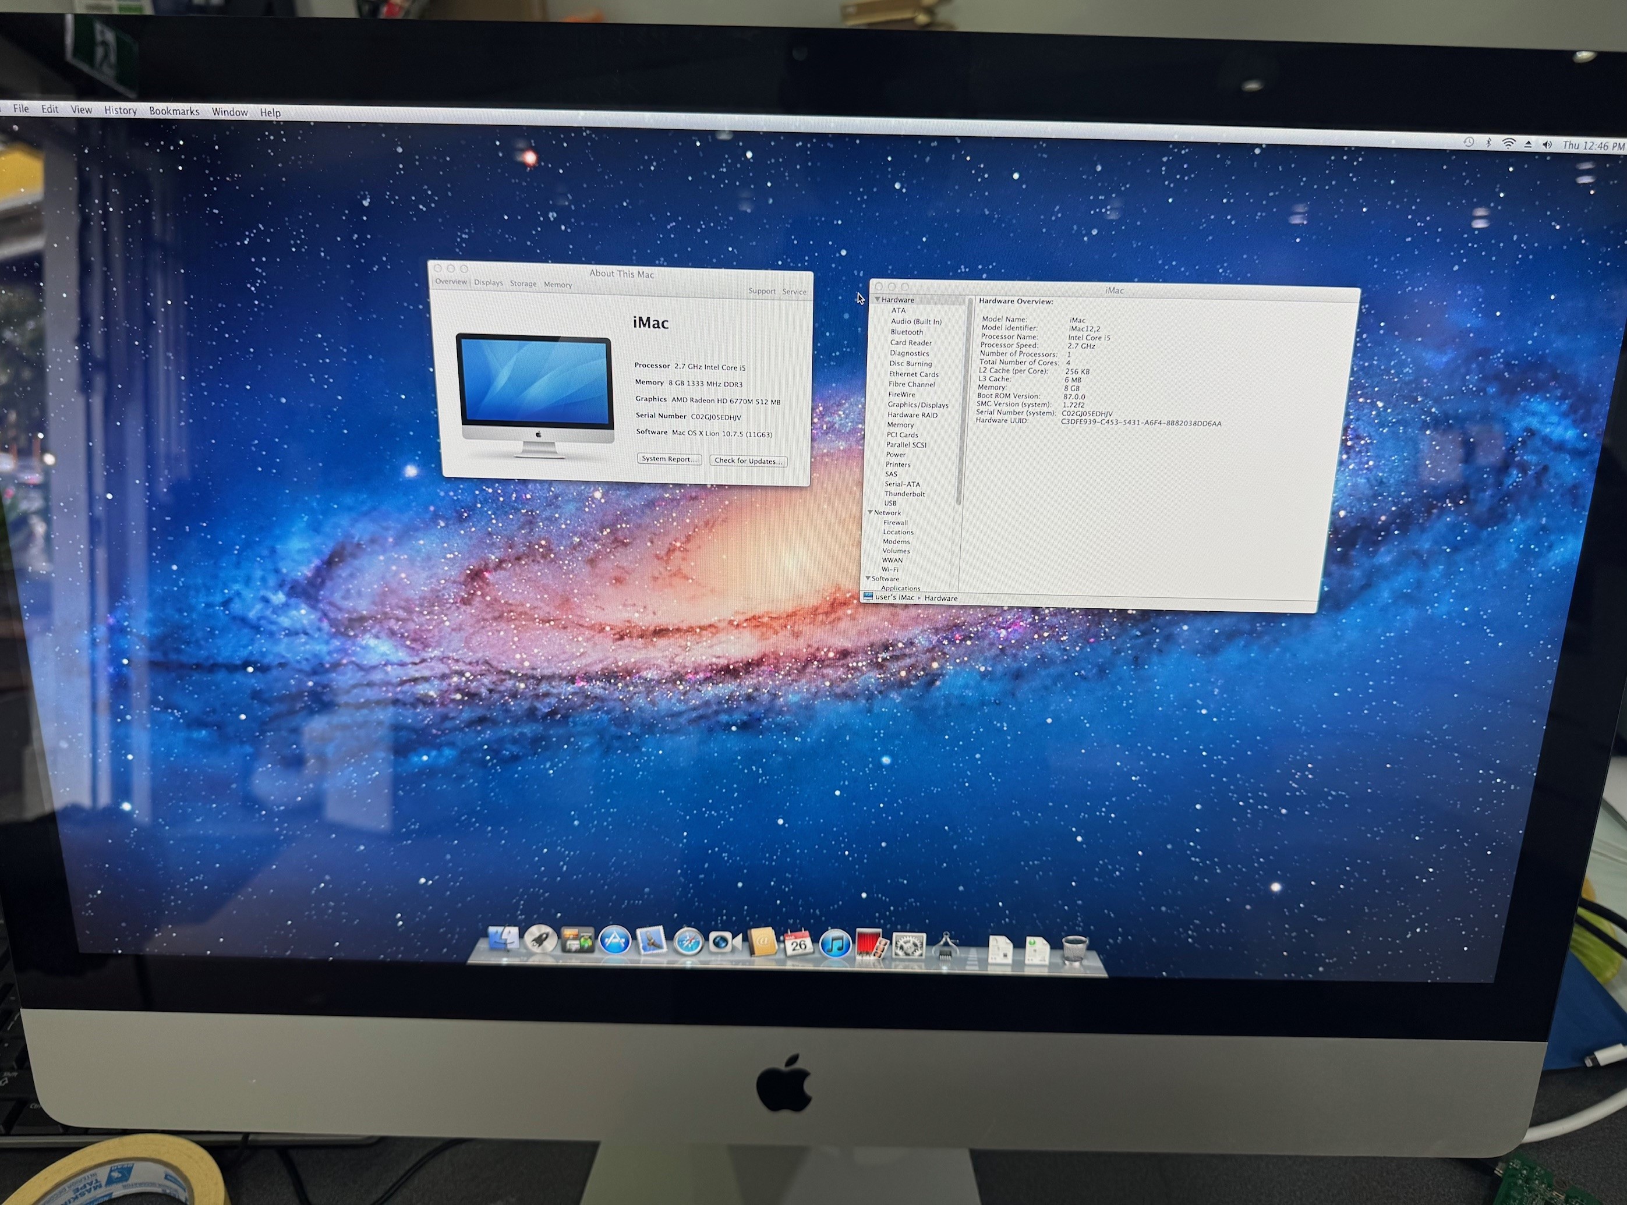Screen dimensions: 1627x1205
Task: Click the System Report button
Action: 669,459
